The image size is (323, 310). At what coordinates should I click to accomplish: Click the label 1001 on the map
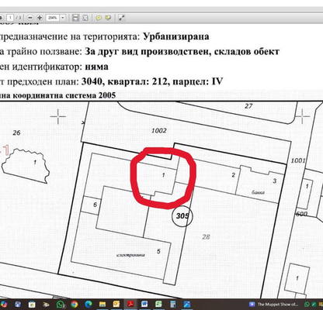point(298,160)
